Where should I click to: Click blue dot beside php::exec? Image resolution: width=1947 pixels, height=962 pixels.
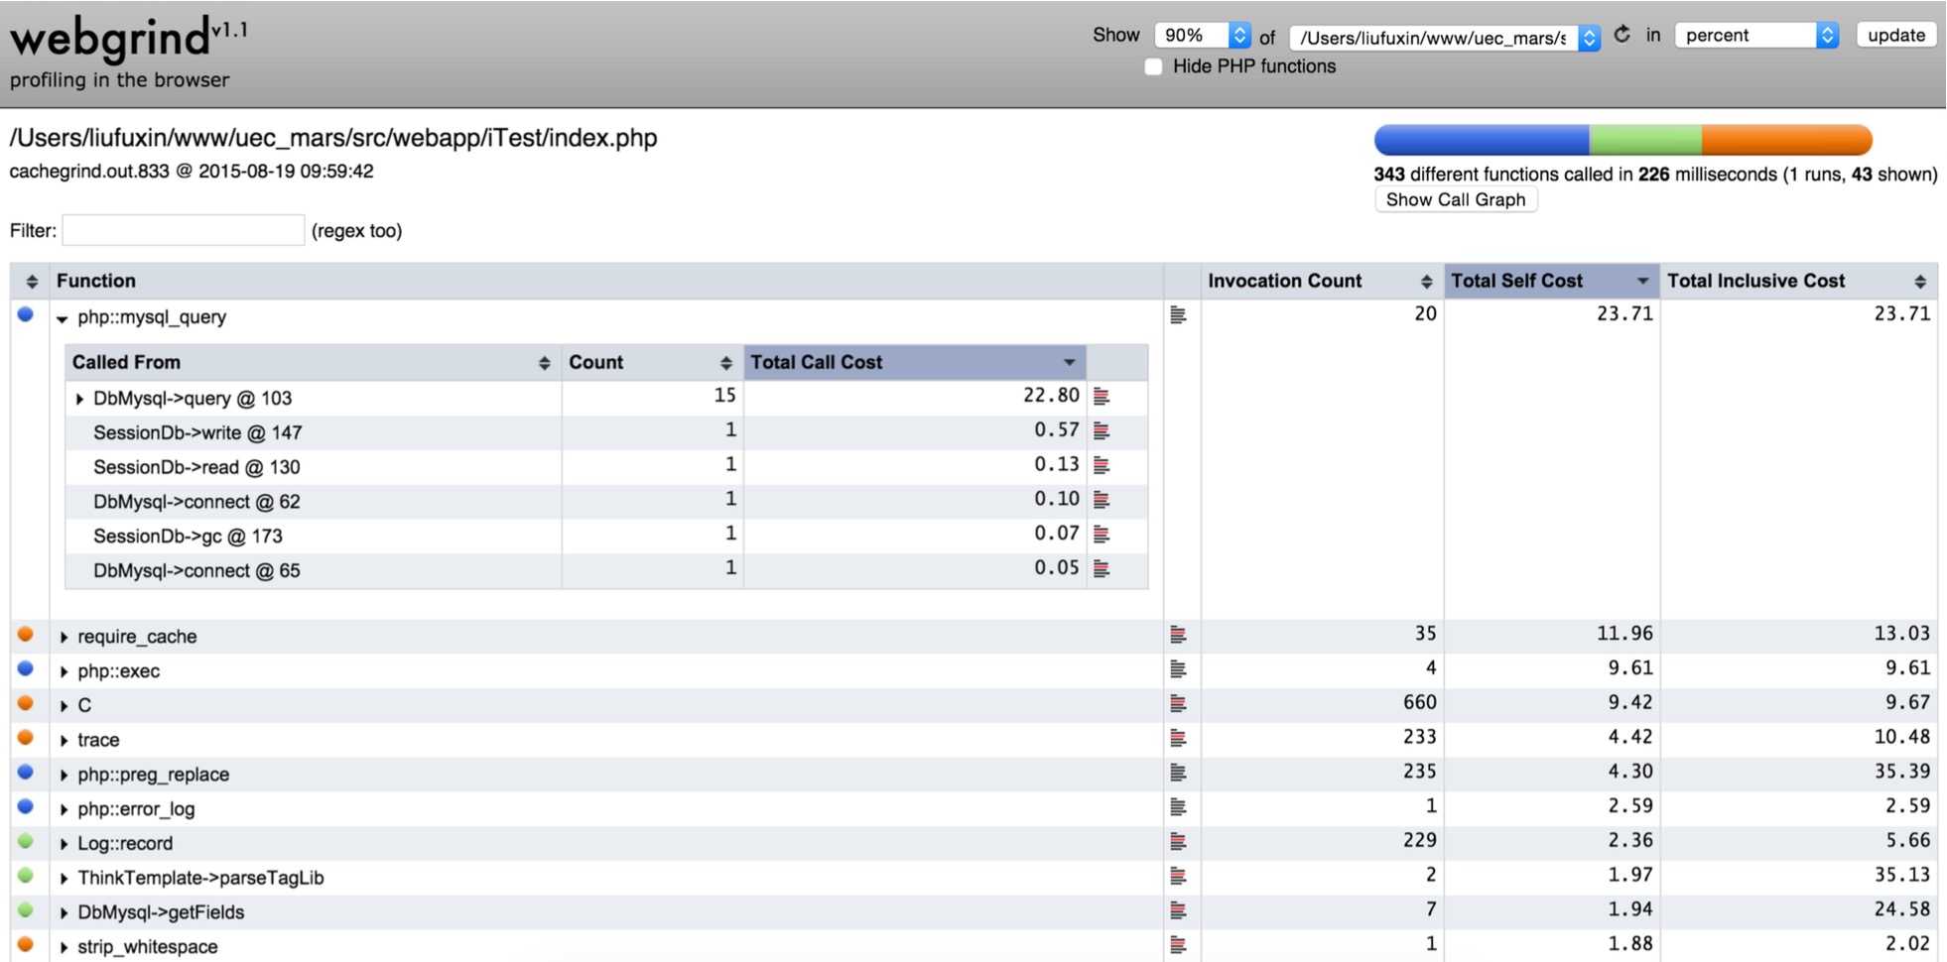(26, 668)
